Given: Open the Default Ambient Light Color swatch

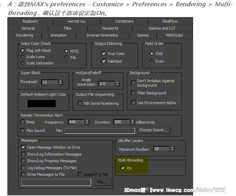Looking at the screenshot, I should 42,103.
